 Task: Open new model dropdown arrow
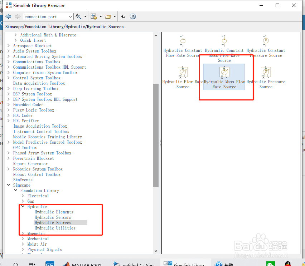tap(101, 16)
